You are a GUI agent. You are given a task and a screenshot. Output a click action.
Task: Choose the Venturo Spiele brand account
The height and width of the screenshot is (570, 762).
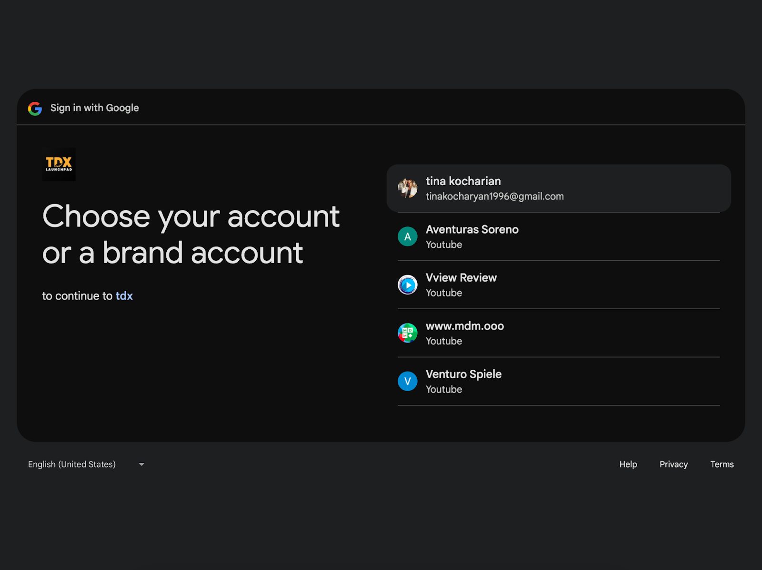tap(559, 381)
